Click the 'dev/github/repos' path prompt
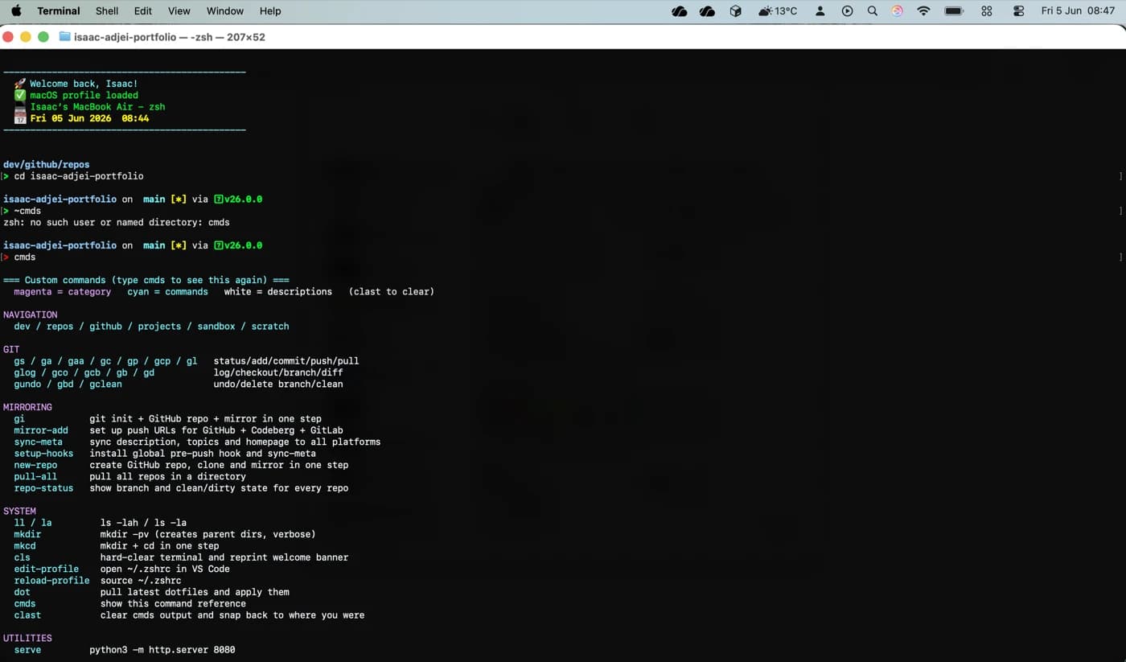 point(47,165)
